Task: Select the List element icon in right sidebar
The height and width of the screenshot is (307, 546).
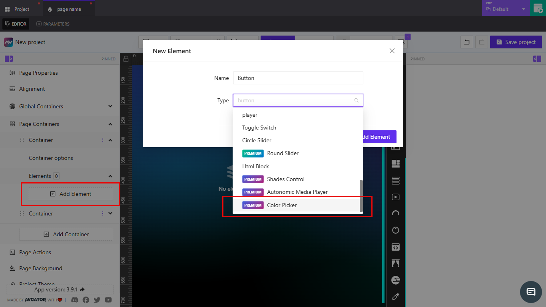Action: click(x=395, y=180)
